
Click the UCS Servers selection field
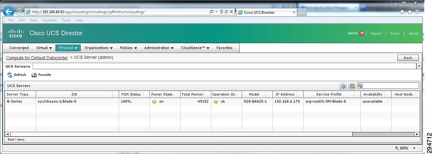(x=224, y=66)
